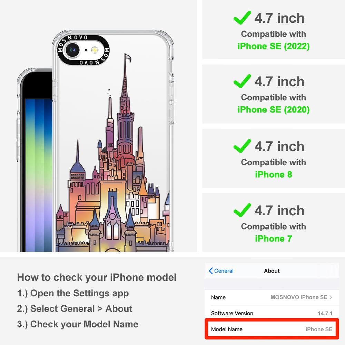Image resolution: width=345 pixels, height=345 pixels.
Task: Click the iPhone SE (2022) green text
Action: point(274,46)
